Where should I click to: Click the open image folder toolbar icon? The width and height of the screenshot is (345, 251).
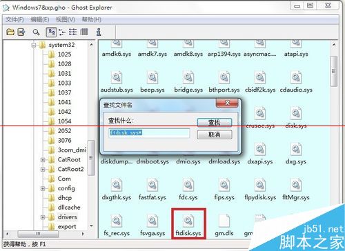point(10,32)
